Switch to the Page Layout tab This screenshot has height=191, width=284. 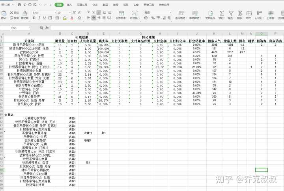tap(82, 5)
